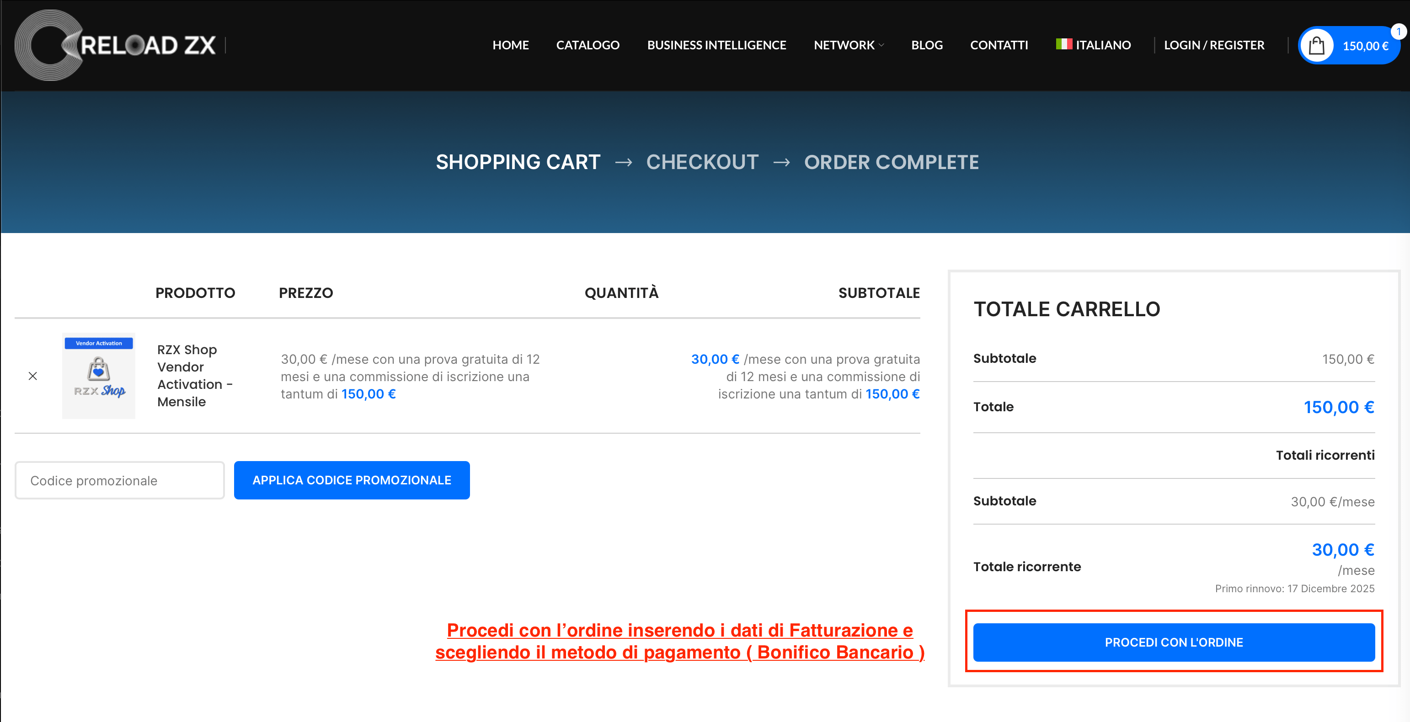The width and height of the screenshot is (1410, 722).
Task: Remove RZX Shop item with X icon
Action: click(33, 376)
